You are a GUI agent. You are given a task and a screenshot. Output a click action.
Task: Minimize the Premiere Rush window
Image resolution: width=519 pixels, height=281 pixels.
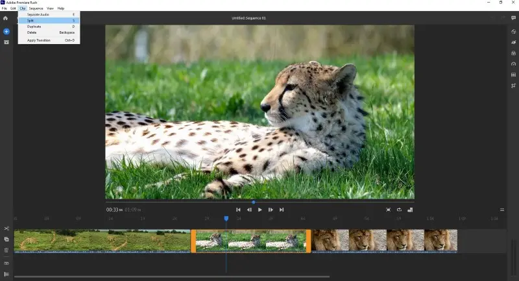click(x=489, y=3)
